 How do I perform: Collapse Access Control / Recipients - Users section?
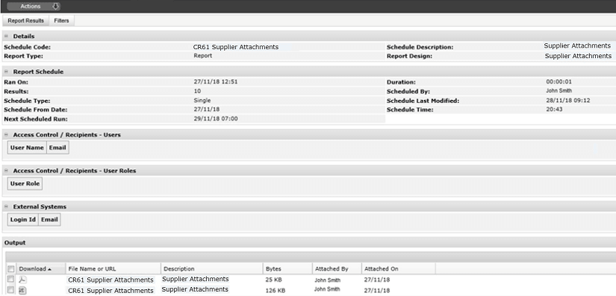point(6,134)
